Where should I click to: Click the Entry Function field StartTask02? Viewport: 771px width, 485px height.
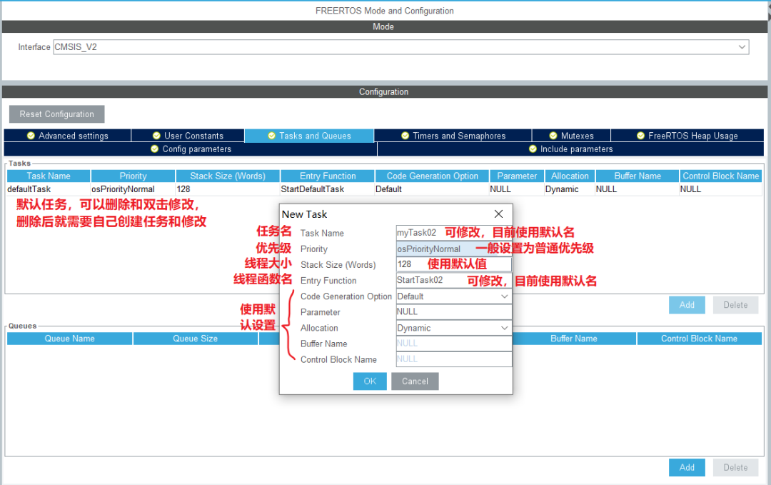tap(454, 280)
